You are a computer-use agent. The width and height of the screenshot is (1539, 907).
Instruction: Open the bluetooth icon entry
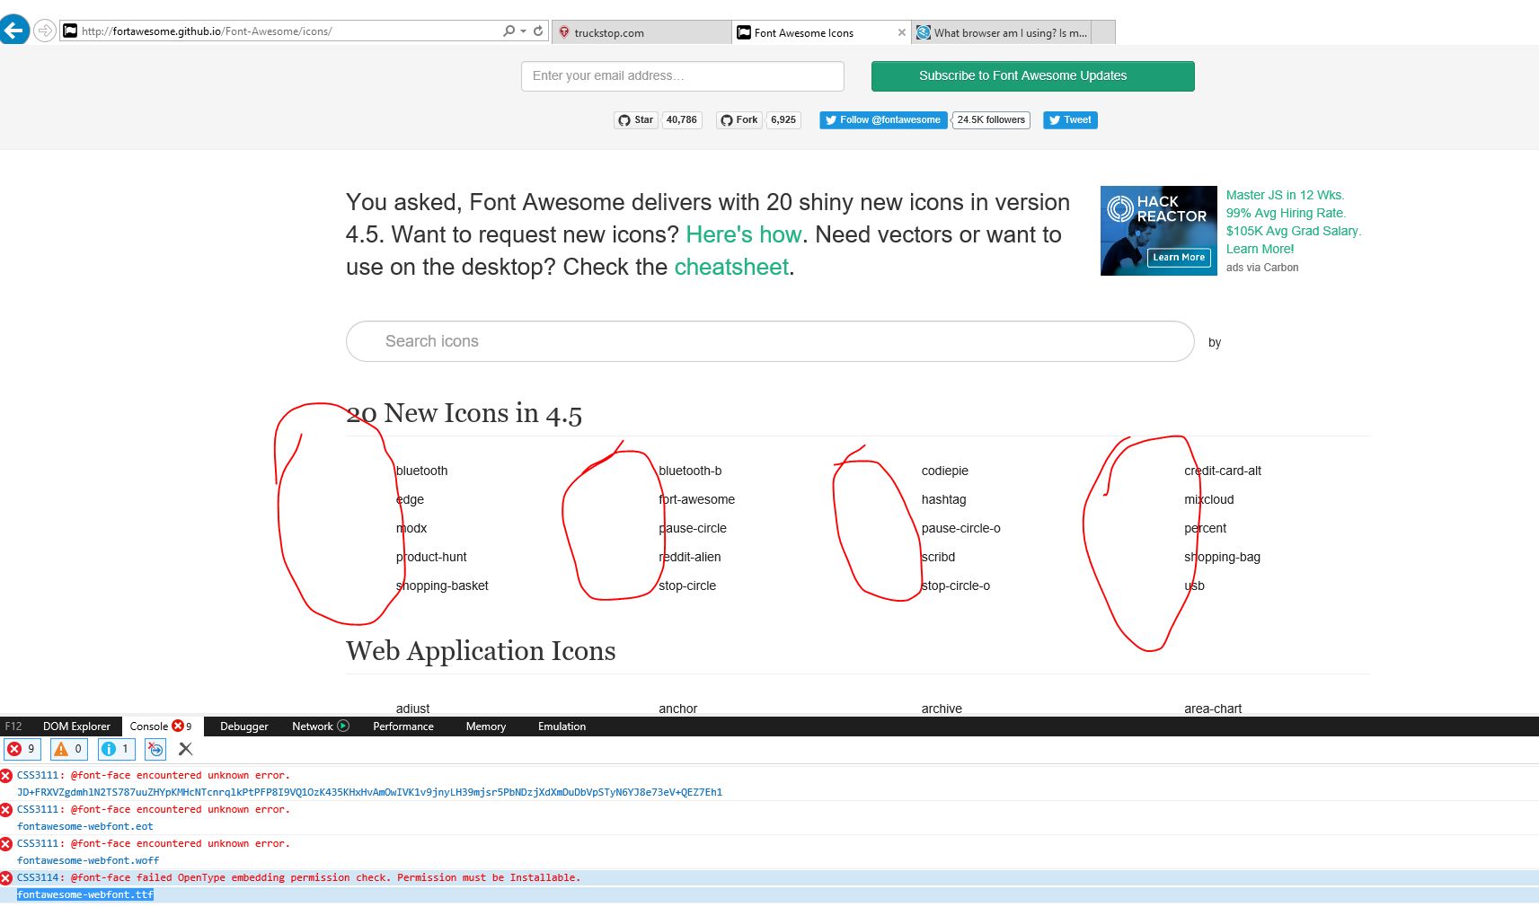click(421, 471)
